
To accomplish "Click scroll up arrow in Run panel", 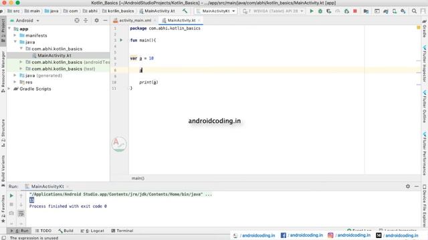I will coord(21,195).
